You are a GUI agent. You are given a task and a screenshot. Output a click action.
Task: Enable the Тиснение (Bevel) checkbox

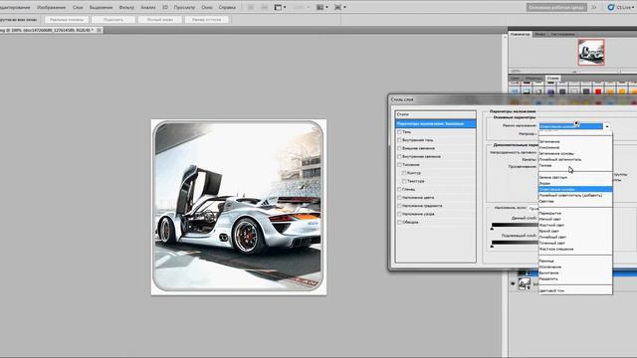click(399, 165)
